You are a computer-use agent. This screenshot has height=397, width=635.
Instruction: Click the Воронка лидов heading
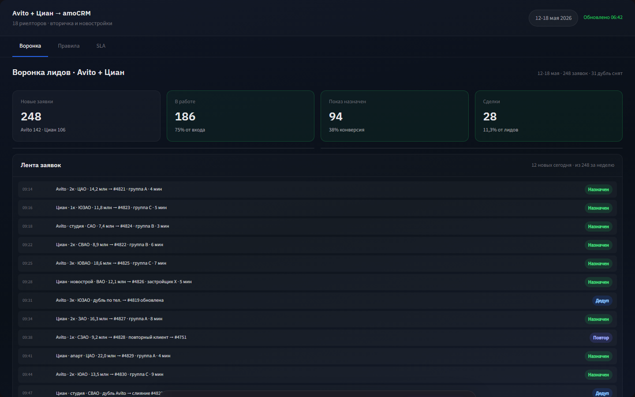click(x=68, y=72)
